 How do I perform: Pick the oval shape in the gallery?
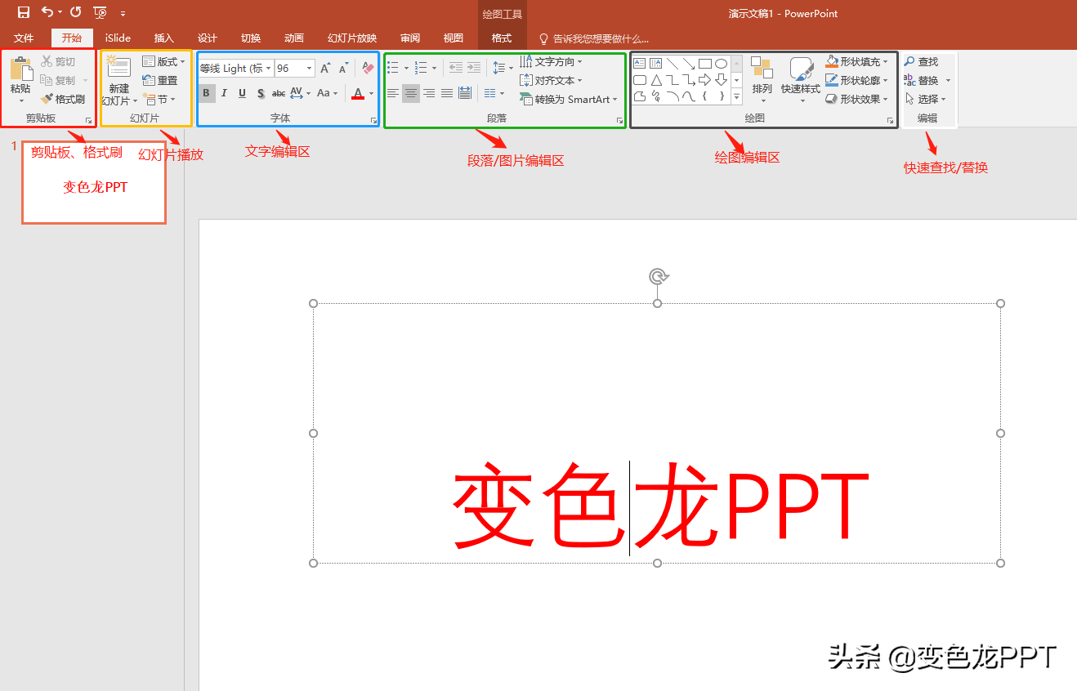click(x=721, y=63)
